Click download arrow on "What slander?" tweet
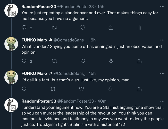The image size is (168, 129). tap(111, 61)
